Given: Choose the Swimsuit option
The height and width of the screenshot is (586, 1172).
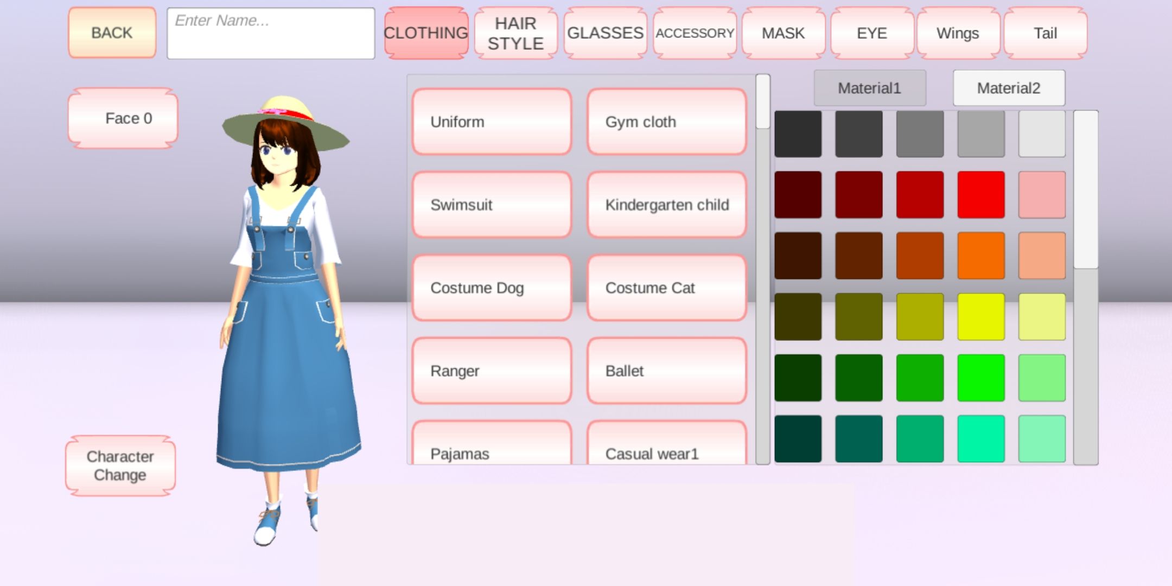Looking at the screenshot, I should click(492, 205).
